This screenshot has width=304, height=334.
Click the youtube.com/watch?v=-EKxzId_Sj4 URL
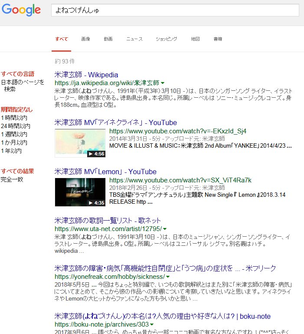click(x=178, y=131)
